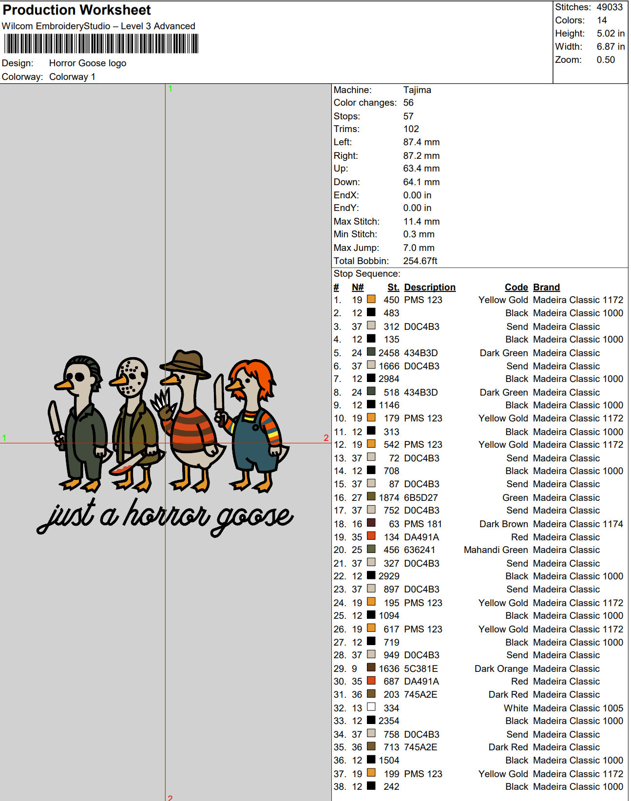Image resolution: width=631 pixels, height=801 pixels.
Task: Click the Yellow Gold swatch in stop row 1
Action: pos(371,299)
